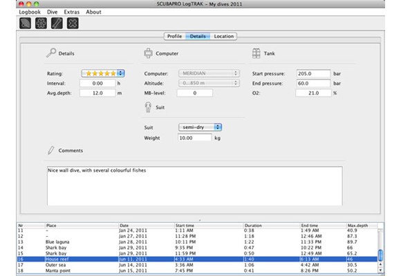Viewport: 401px width, 276px height.
Task: Open the Logbook menu
Action: coord(30,12)
